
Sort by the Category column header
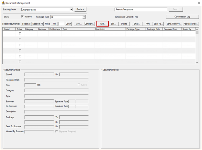pyautogui.click(x=30, y=29)
